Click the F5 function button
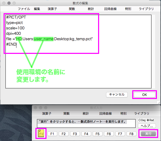 pos(97,134)
